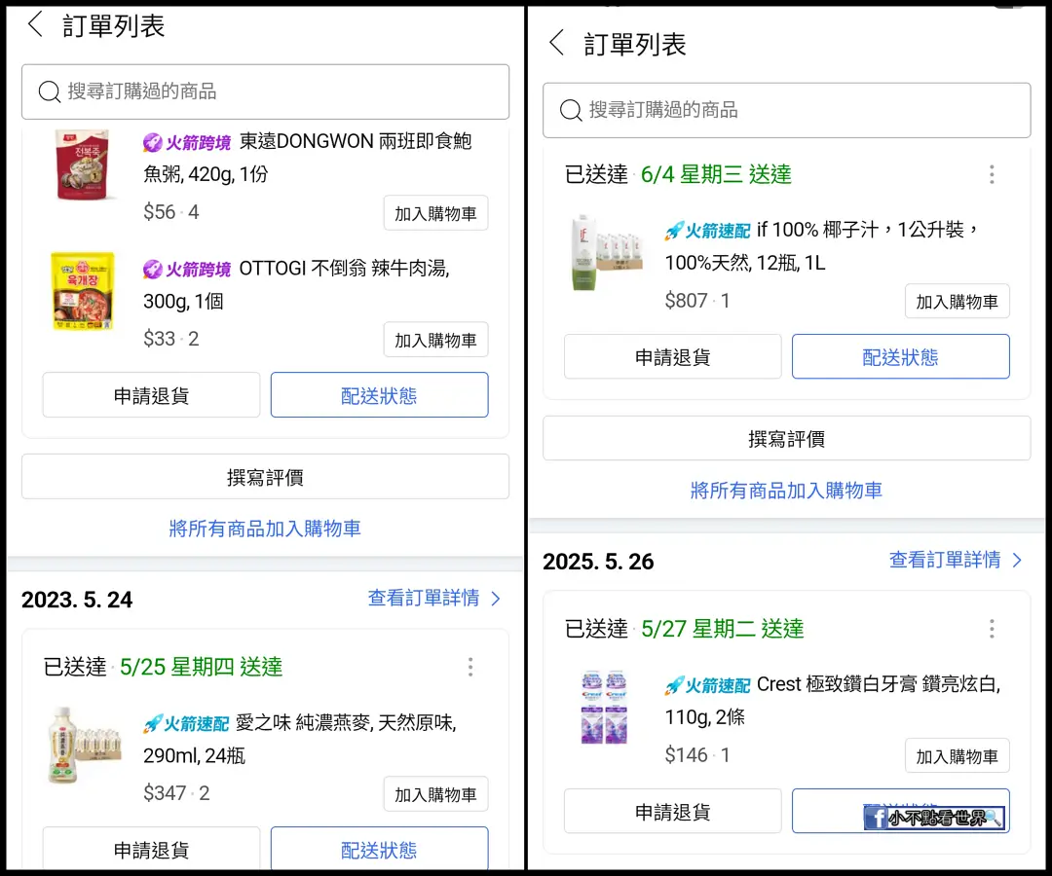Request return for OTTOGI order
Screen dimensions: 1052x876
point(151,395)
